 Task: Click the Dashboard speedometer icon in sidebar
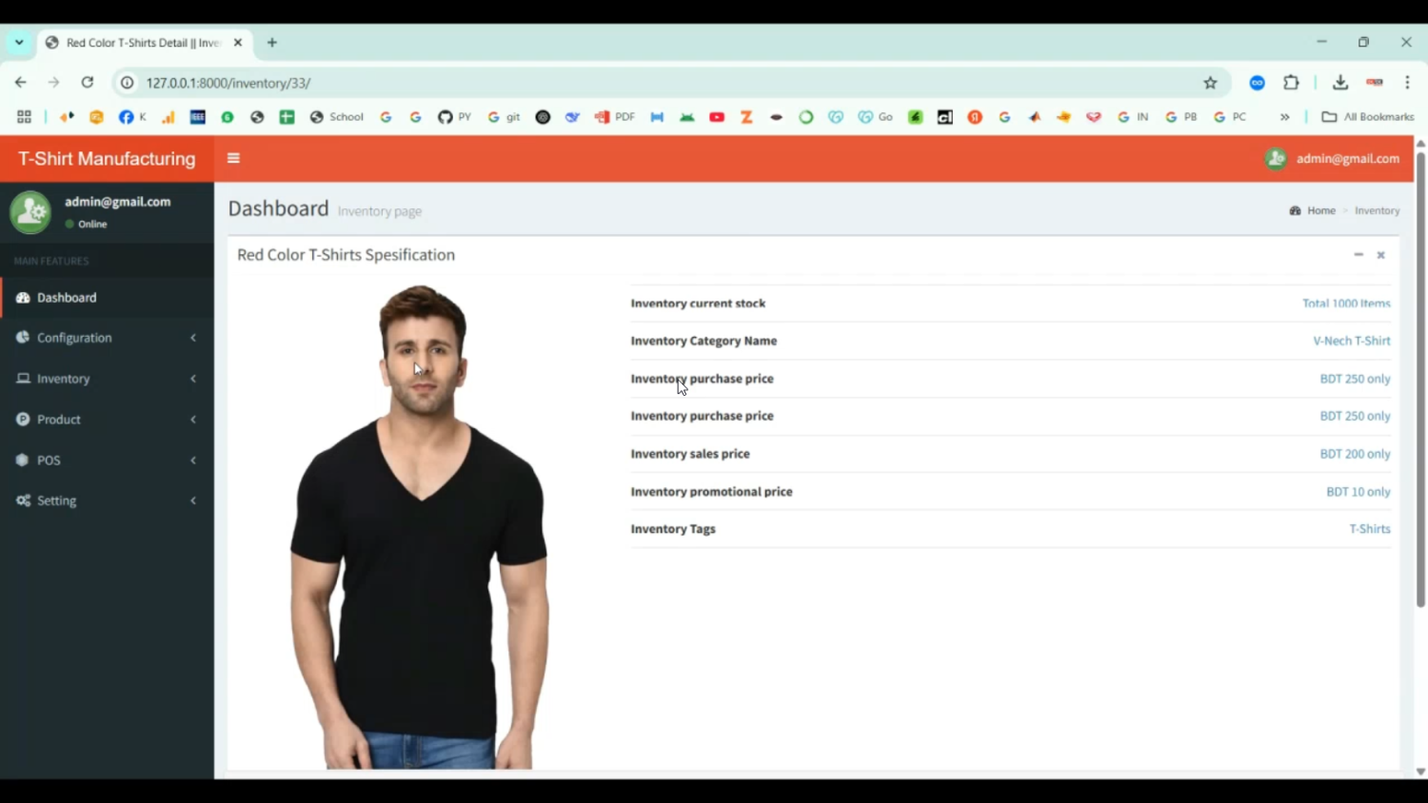tap(23, 298)
